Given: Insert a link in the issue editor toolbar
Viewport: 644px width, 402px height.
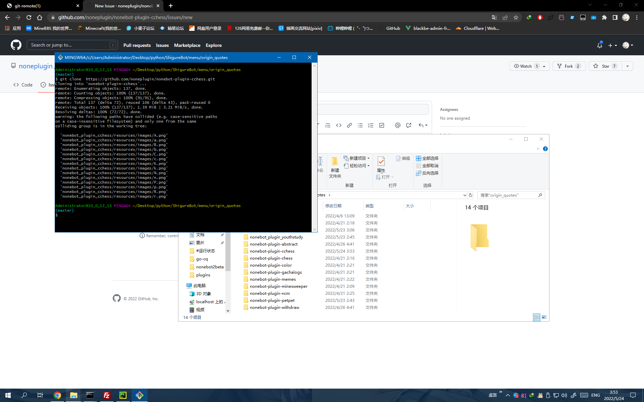Looking at the screenshot, I should pos(350,125).
